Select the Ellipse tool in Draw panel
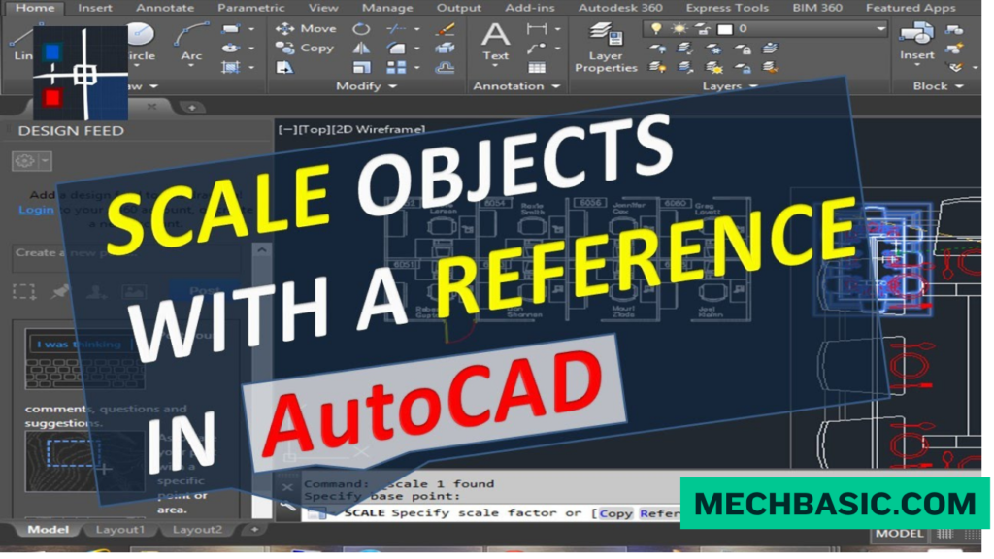This screenshot has width=994, height=559. 231,49
